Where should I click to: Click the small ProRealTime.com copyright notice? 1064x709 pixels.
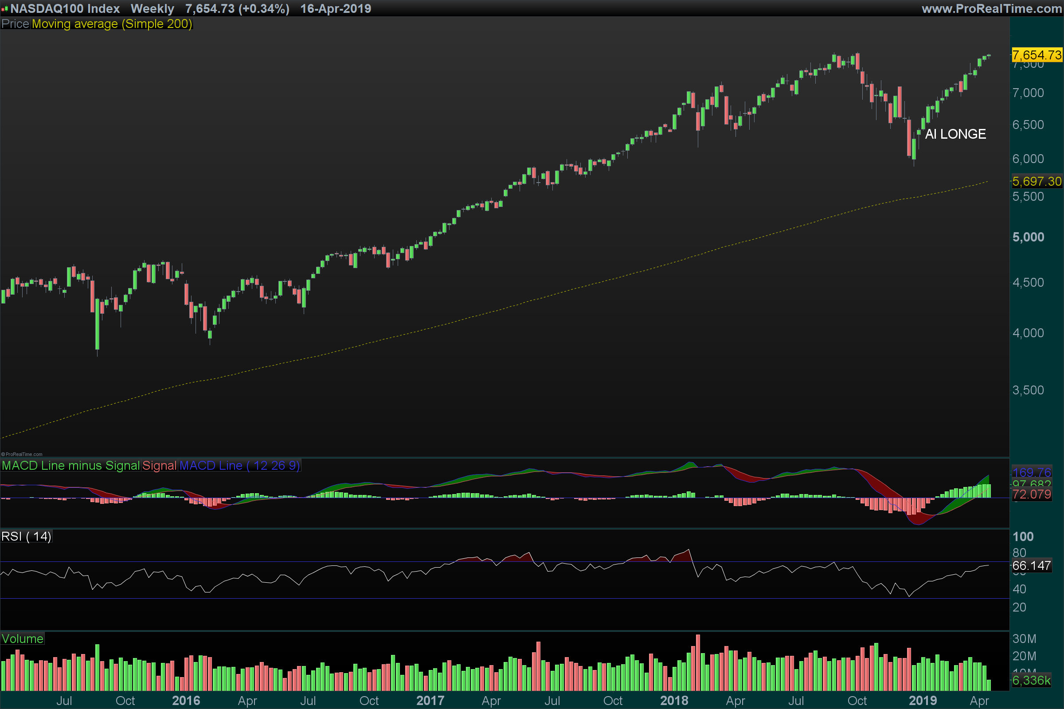22,455
